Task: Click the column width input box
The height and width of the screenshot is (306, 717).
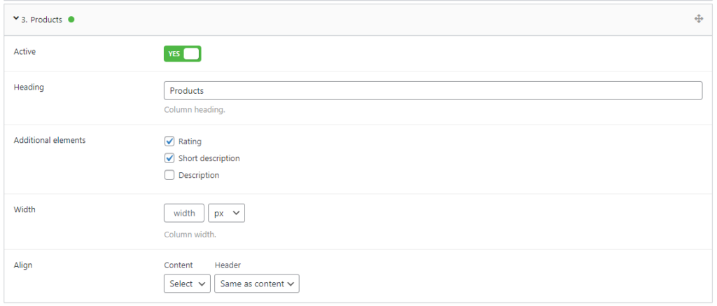Action: coord(184,213)
